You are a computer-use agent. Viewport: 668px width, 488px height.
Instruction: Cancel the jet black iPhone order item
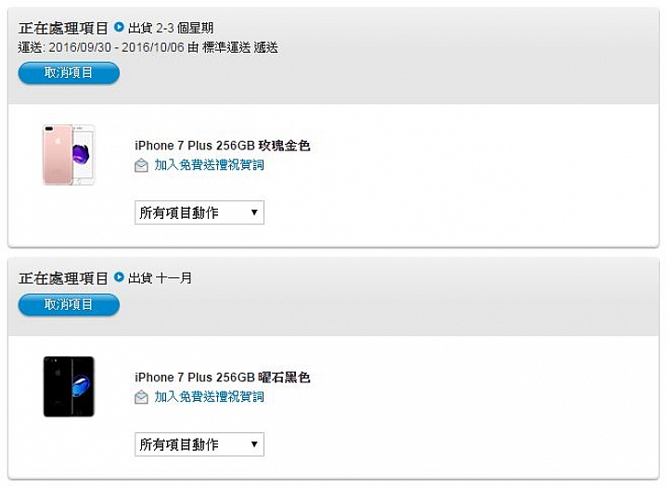coord(69,304)
